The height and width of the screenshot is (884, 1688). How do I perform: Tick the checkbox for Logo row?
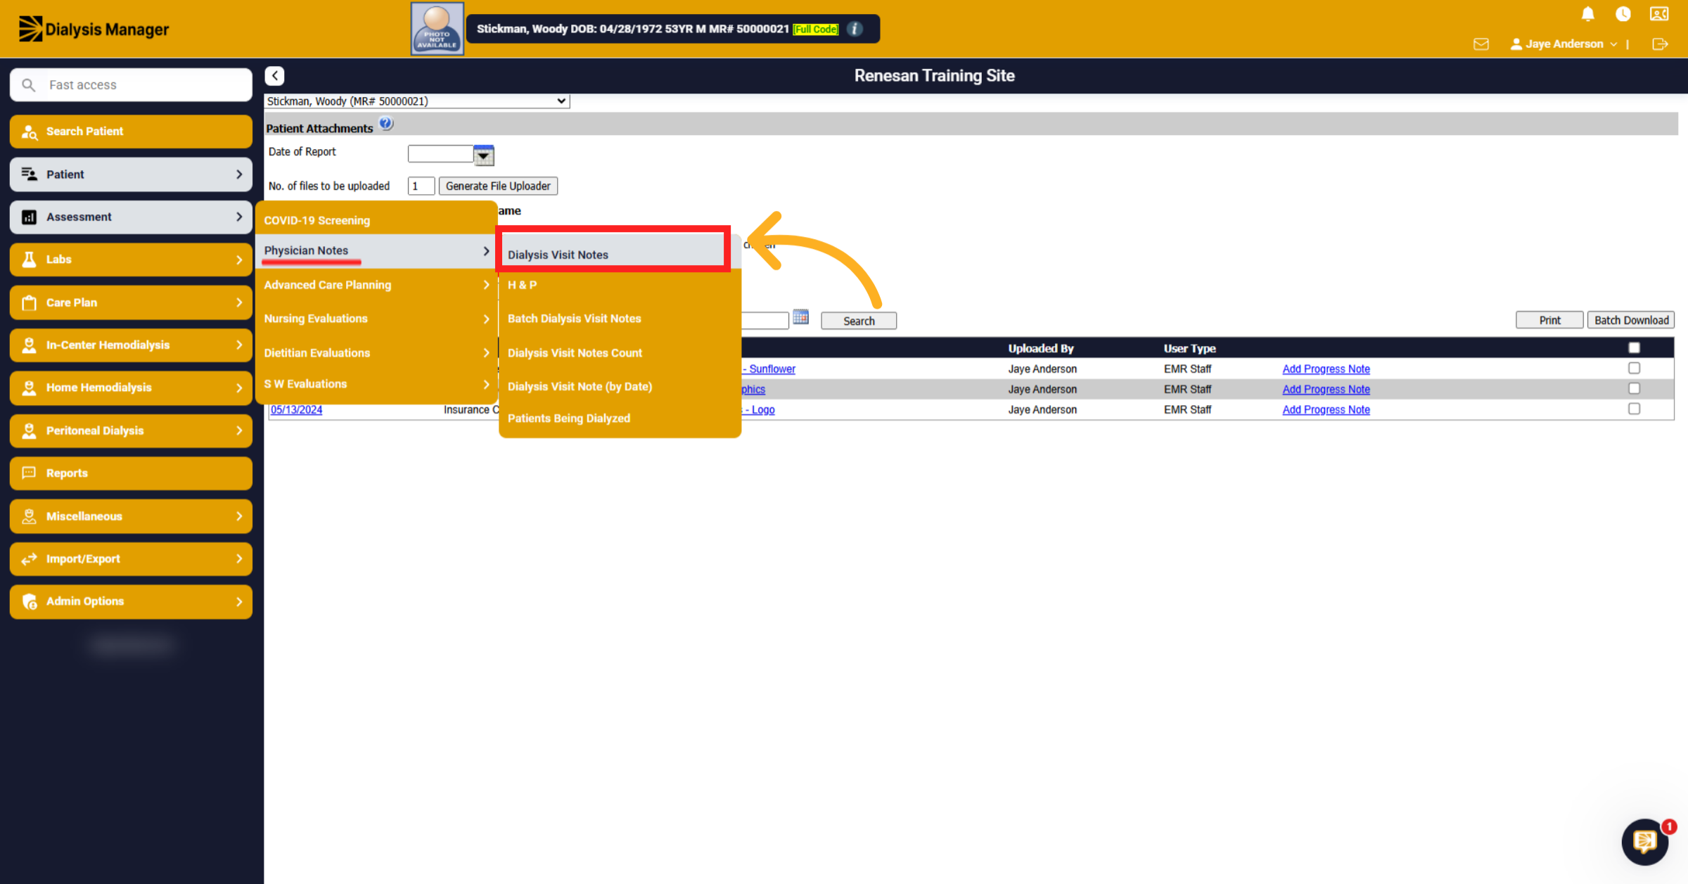(x=1634, y=409)
